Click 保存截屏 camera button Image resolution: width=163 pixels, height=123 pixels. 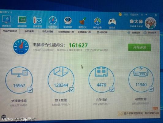150,33
